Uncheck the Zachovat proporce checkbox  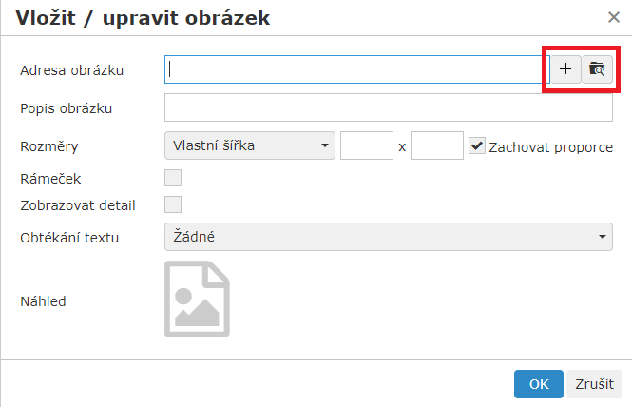click(x=478, y=146)
